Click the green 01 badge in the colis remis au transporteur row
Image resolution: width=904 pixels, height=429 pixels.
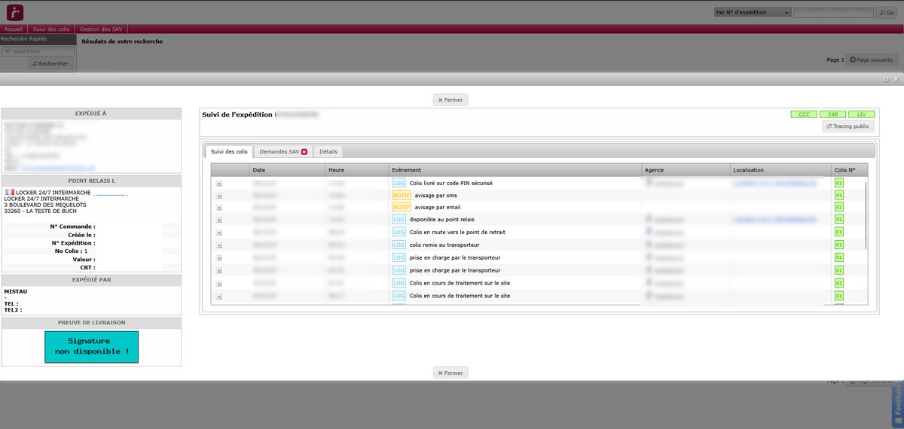838,245
